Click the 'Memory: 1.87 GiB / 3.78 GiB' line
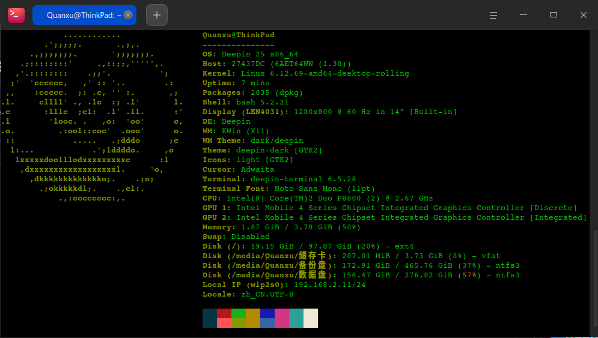This screenshot has height=338, width=598. 281,227
